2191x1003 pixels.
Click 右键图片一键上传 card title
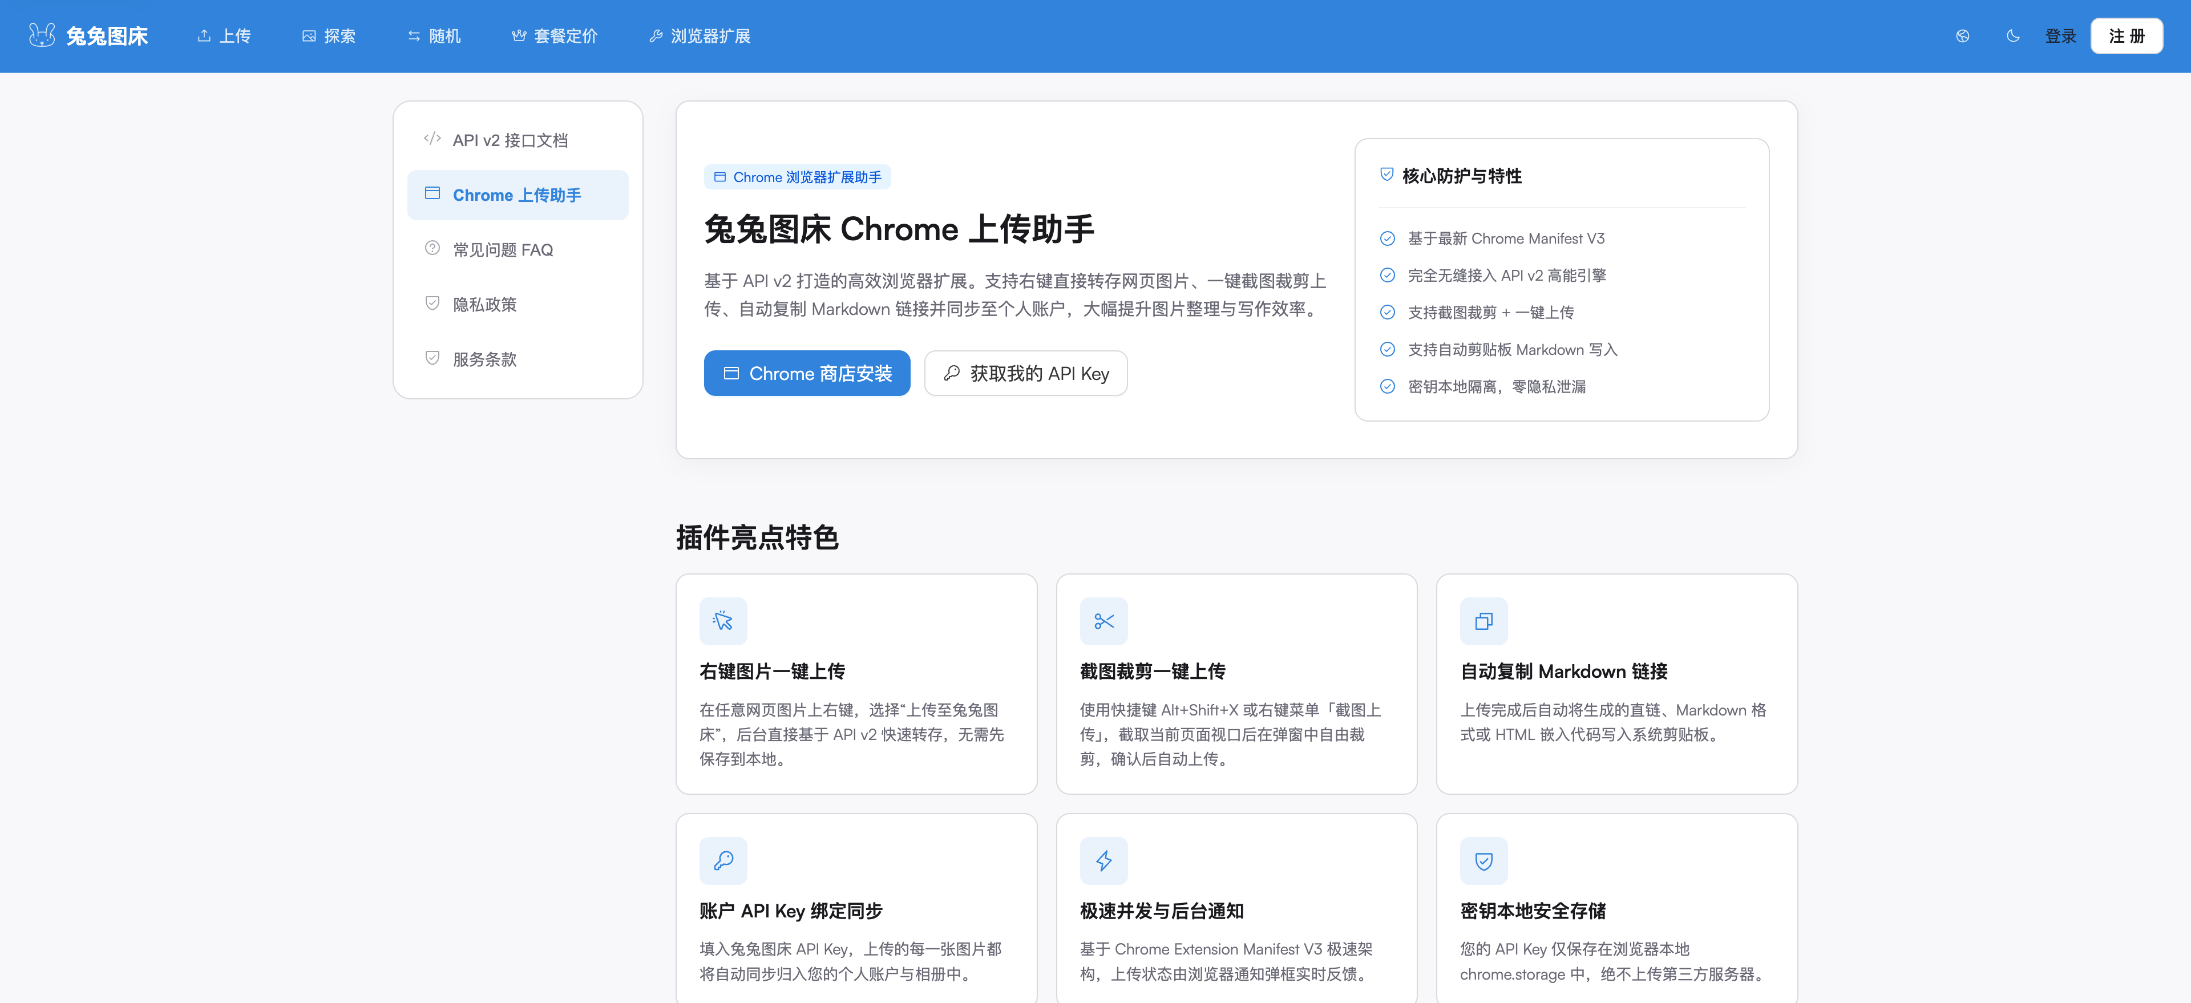click(773, 671)
